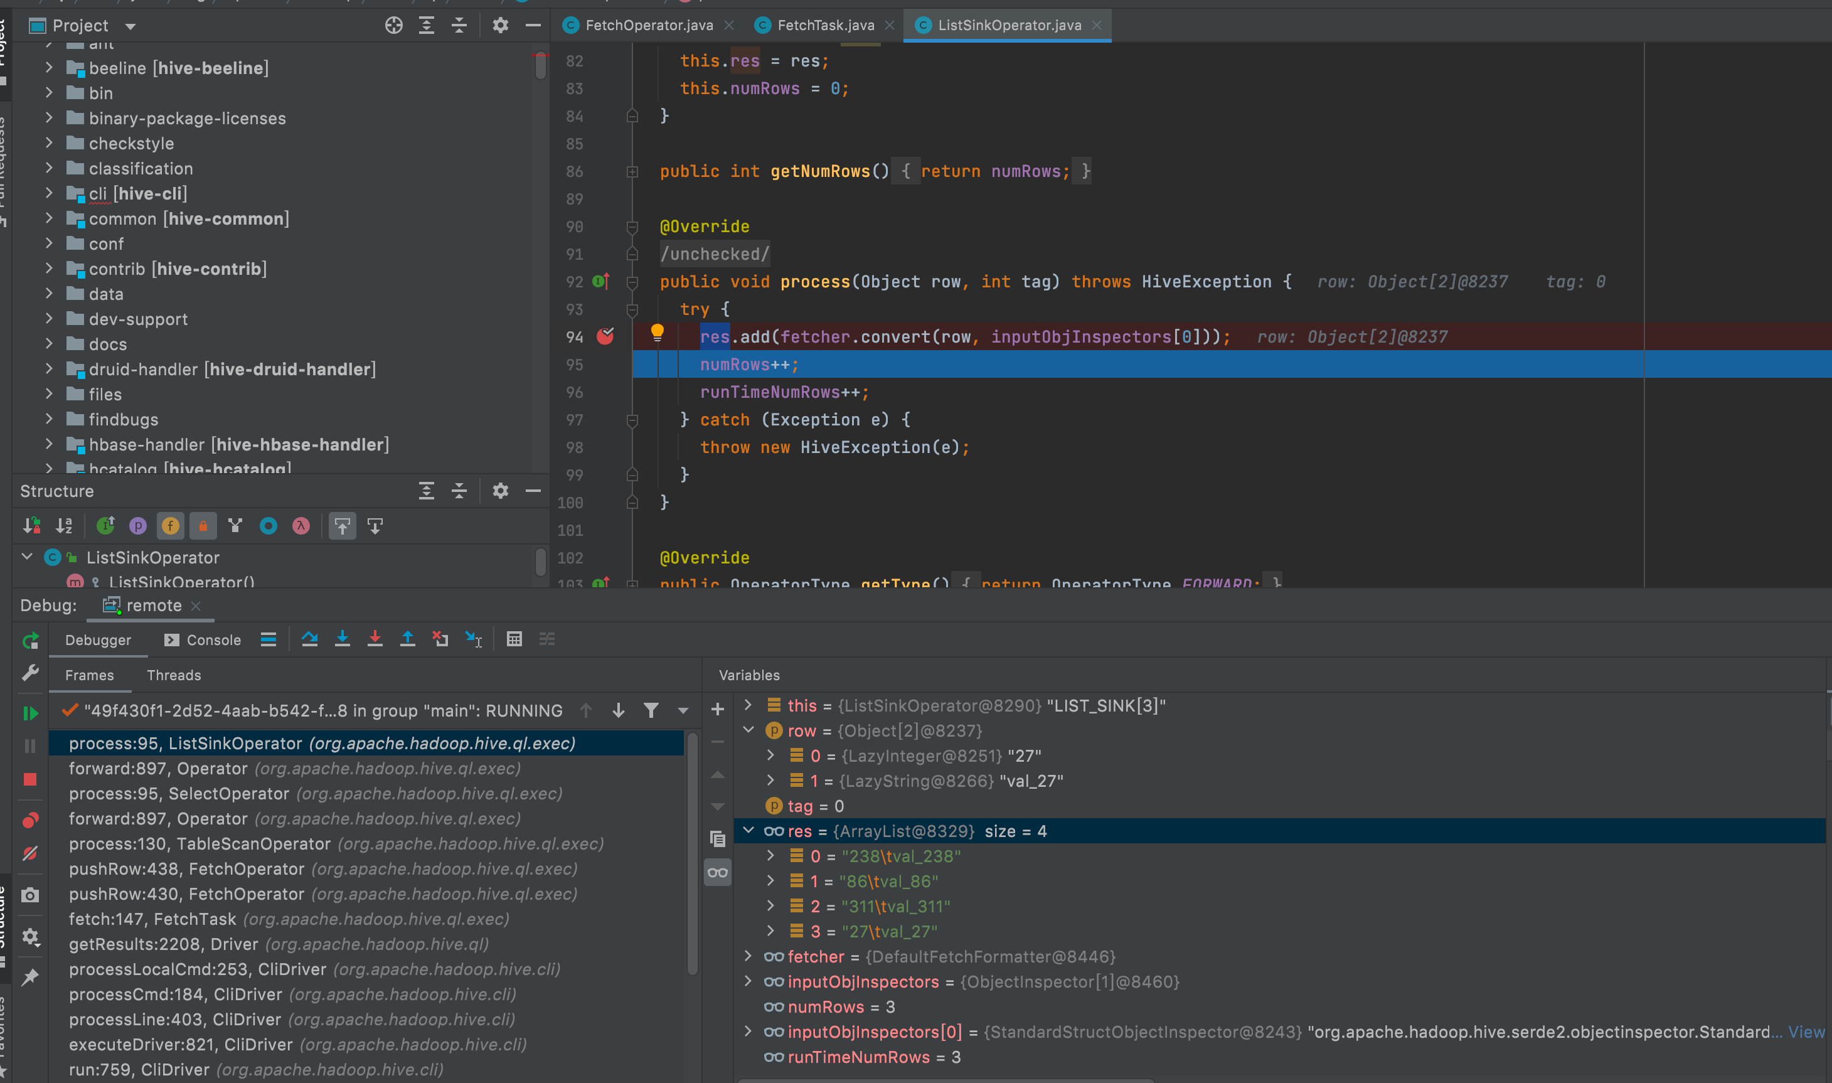1832x1083 pixels.
Task: Toggle show properties in Structure
Action: 138,525
